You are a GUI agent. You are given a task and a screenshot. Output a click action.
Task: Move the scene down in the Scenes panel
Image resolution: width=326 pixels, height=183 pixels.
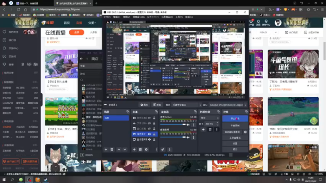[125, 149]
